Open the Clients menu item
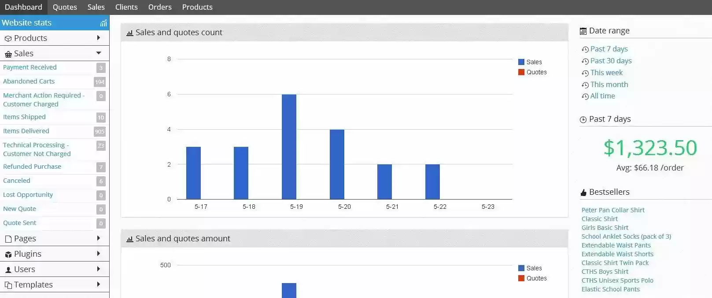 coord(126,7)
